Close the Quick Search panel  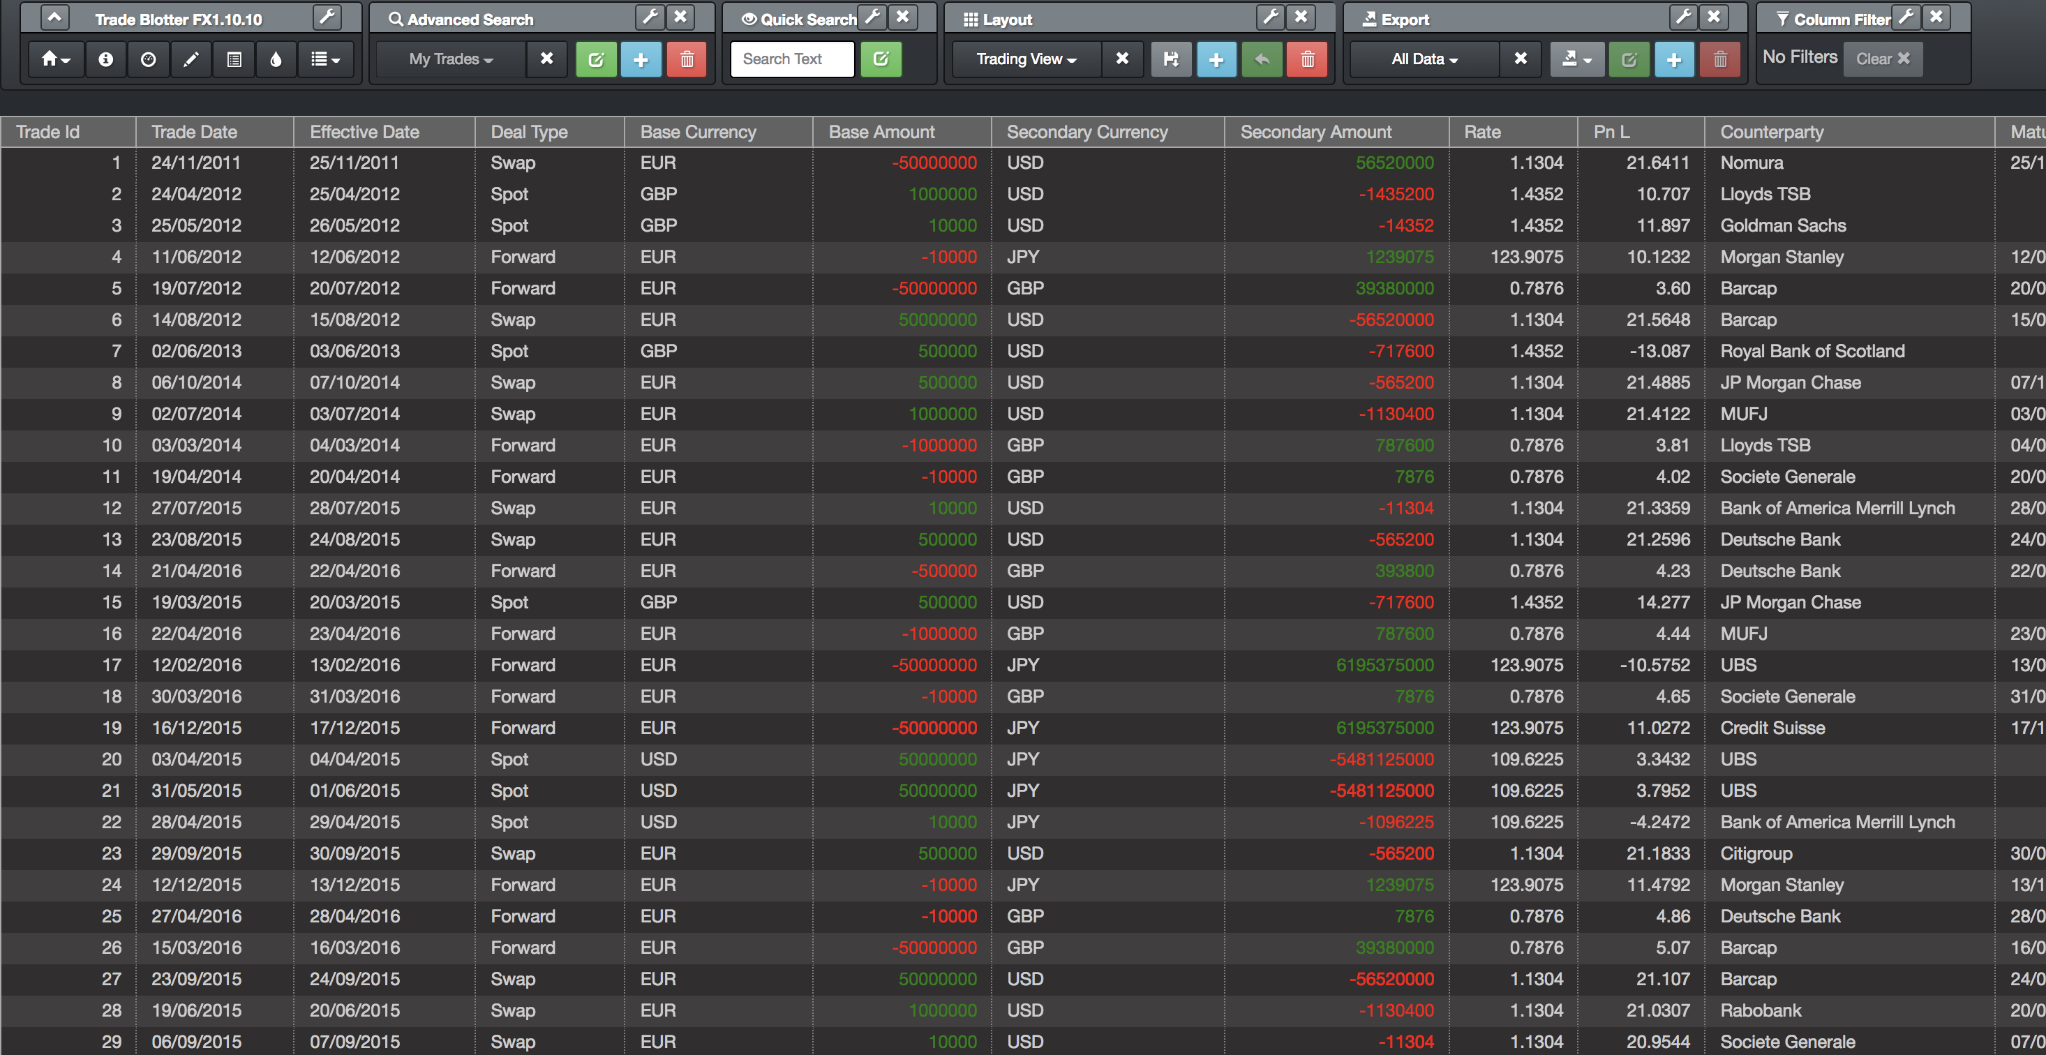pos(903,17)
